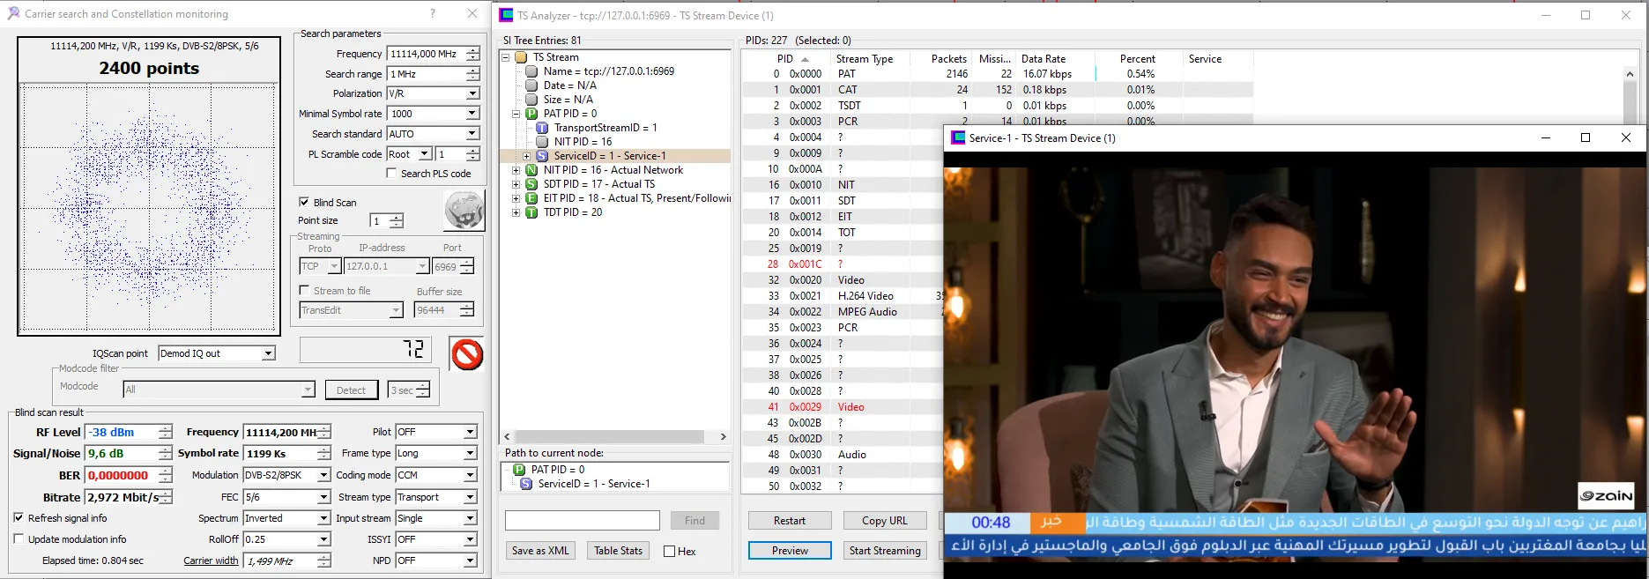The height and width of the screenshot is (579, 1649).
Task: Click the SI tree horizontal scrollbar
Action: (608, 436)
